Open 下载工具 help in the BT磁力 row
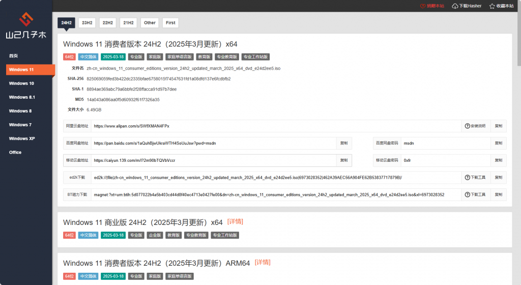 (475, 194)
